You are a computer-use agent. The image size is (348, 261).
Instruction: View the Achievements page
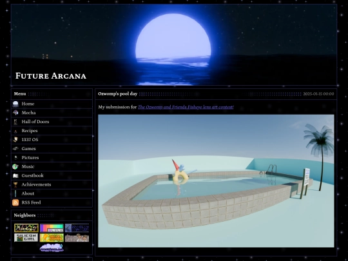tap(36, 184)
